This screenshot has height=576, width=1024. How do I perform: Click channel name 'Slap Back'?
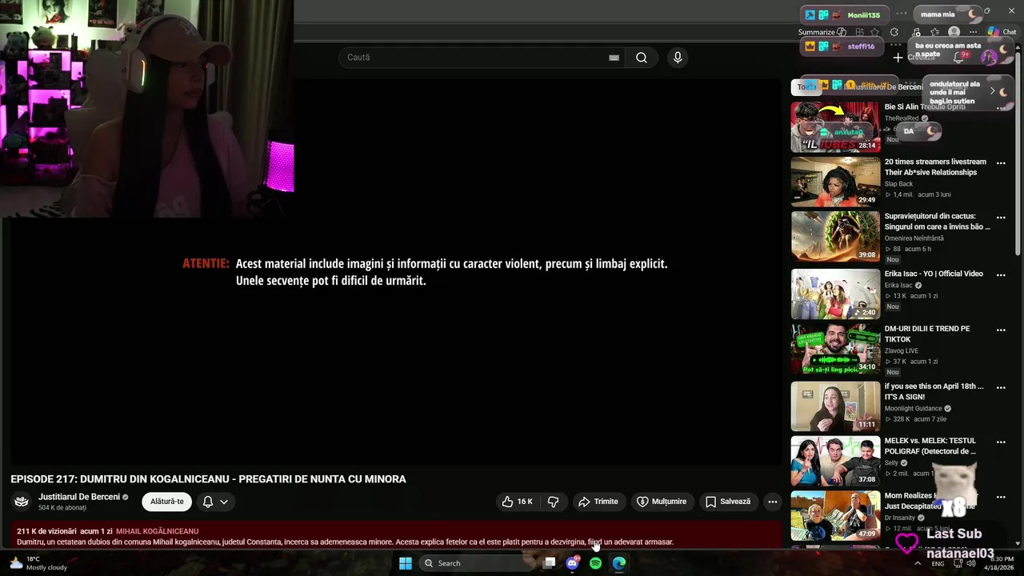click(x=898, y=184)
